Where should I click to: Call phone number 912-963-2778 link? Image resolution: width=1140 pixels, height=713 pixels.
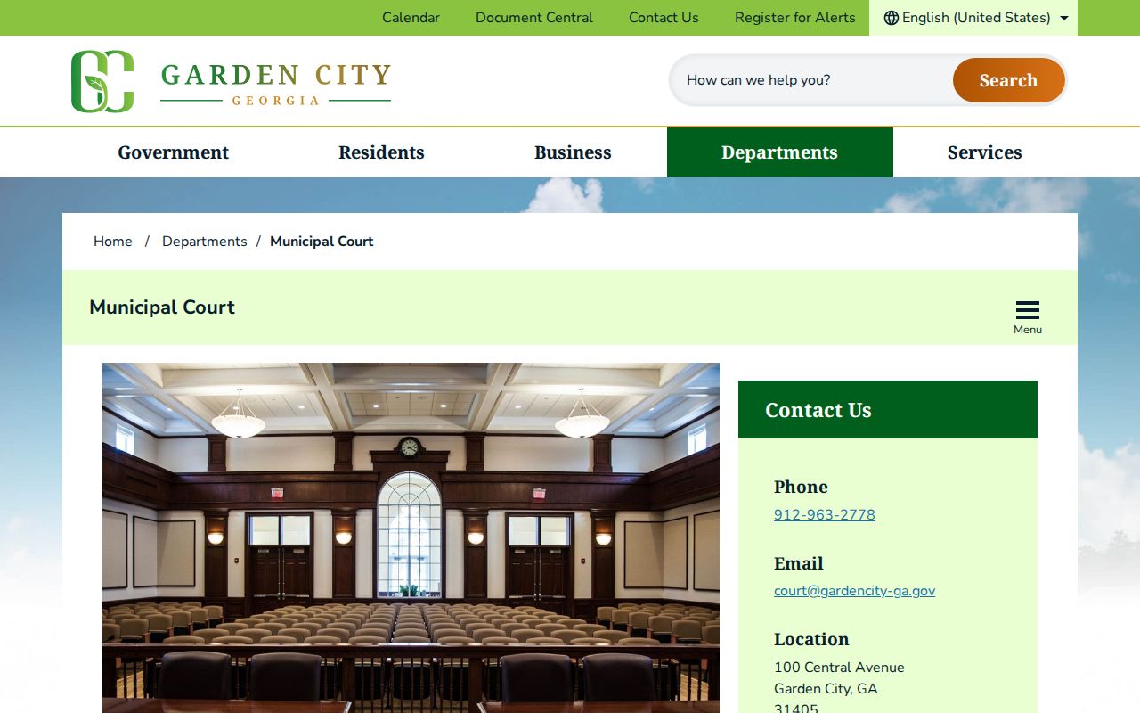(825, 515)
